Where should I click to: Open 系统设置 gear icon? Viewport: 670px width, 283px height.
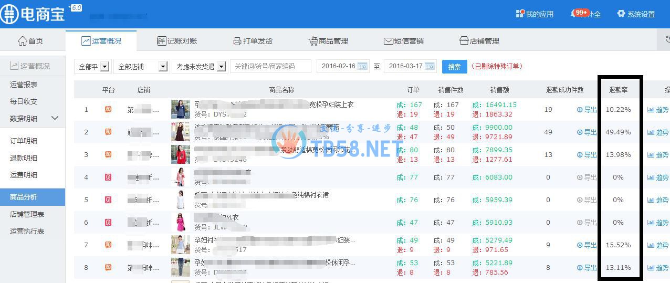click(x=621, y=14)
